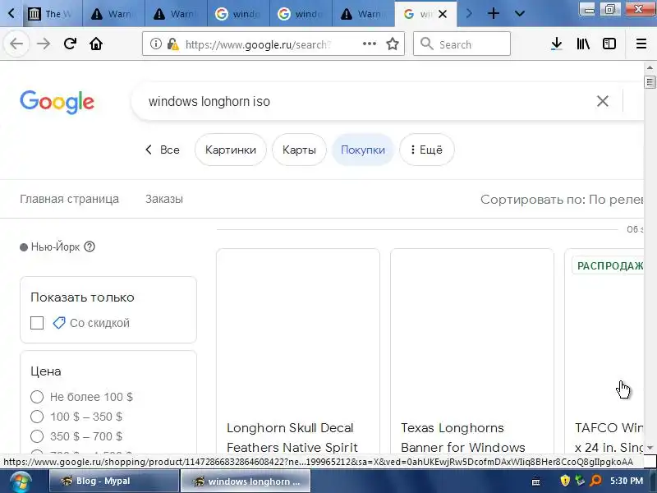Click the security shield tray icon
657x493 pixels.
pyautogui.click(x=565, y=481)
